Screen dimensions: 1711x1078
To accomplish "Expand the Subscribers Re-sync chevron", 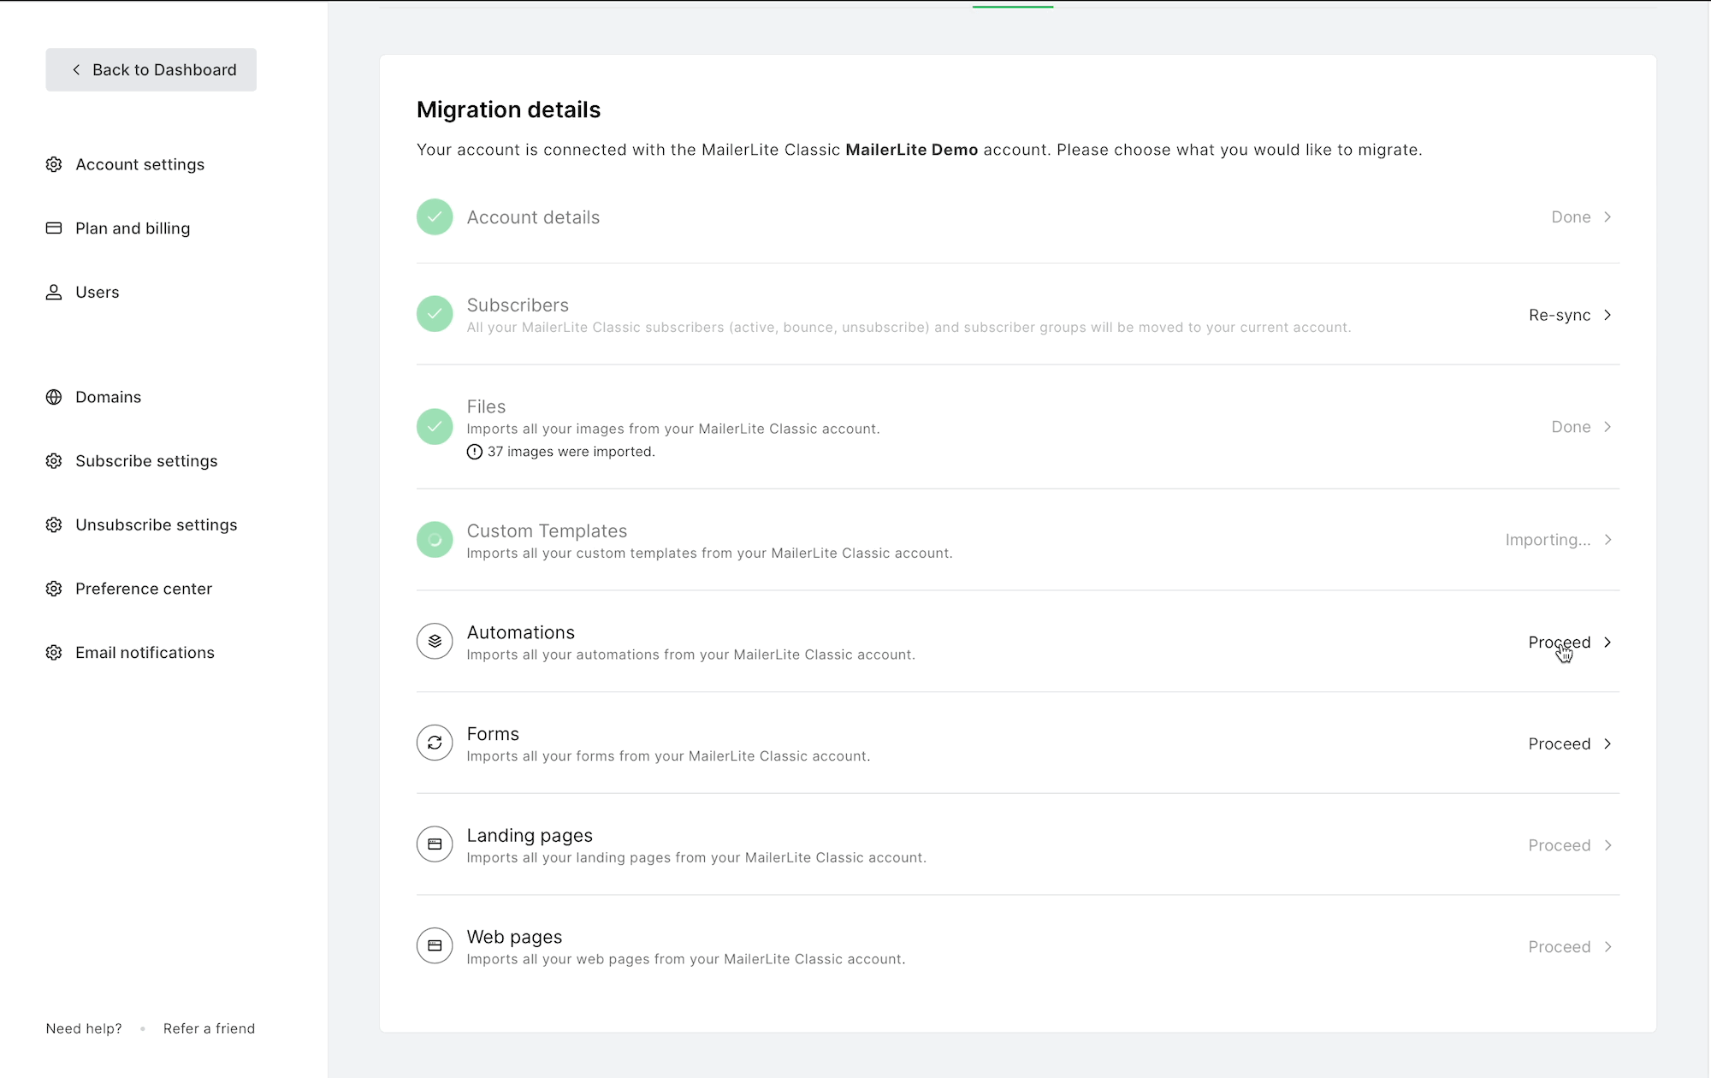I will click(1607, 315).
